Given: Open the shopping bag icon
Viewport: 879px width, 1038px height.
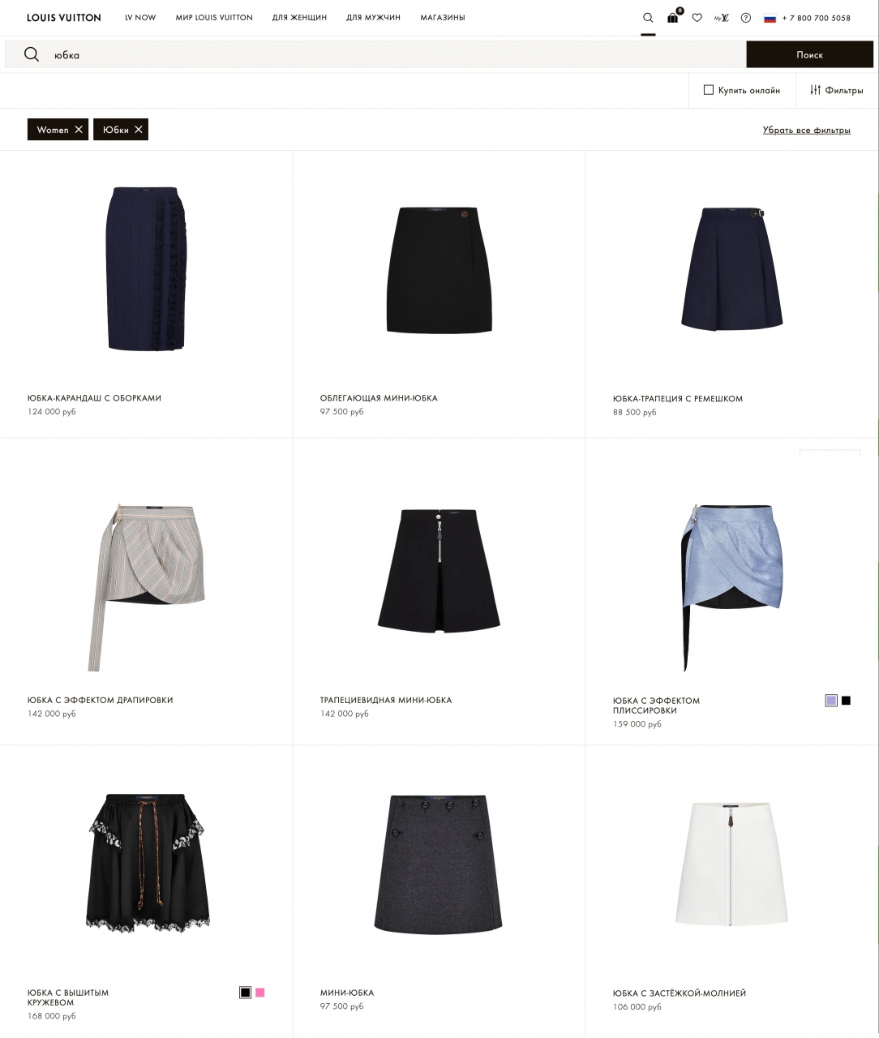Looking at the screenshot, I should click(x=673, y=17).
